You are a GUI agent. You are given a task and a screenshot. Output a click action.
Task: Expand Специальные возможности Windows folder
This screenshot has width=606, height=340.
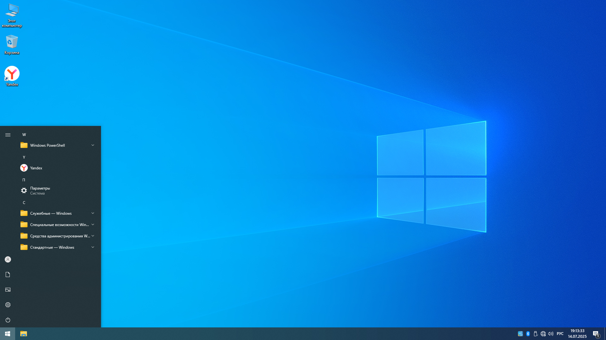click(x=57, y=225)
